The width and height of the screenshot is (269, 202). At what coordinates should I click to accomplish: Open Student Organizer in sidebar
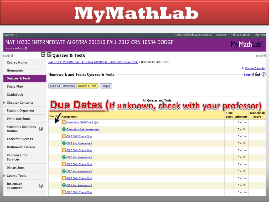25,111
